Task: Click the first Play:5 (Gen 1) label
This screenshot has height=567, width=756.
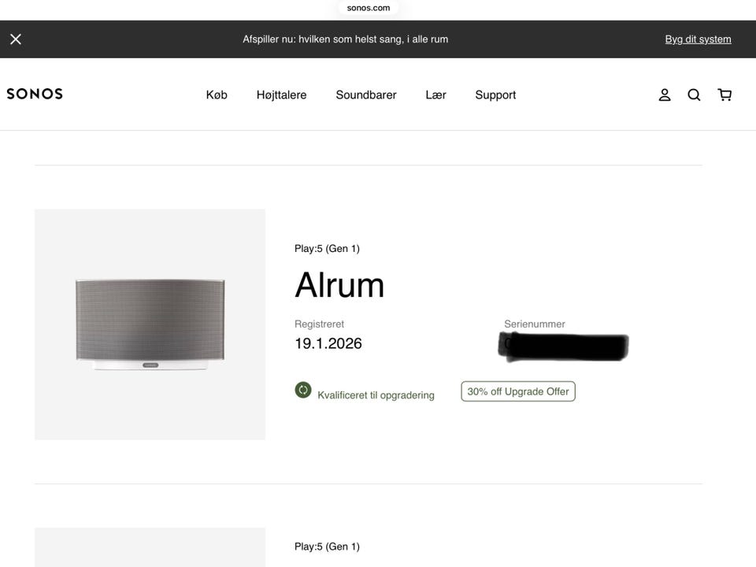Action: (327, 248)
